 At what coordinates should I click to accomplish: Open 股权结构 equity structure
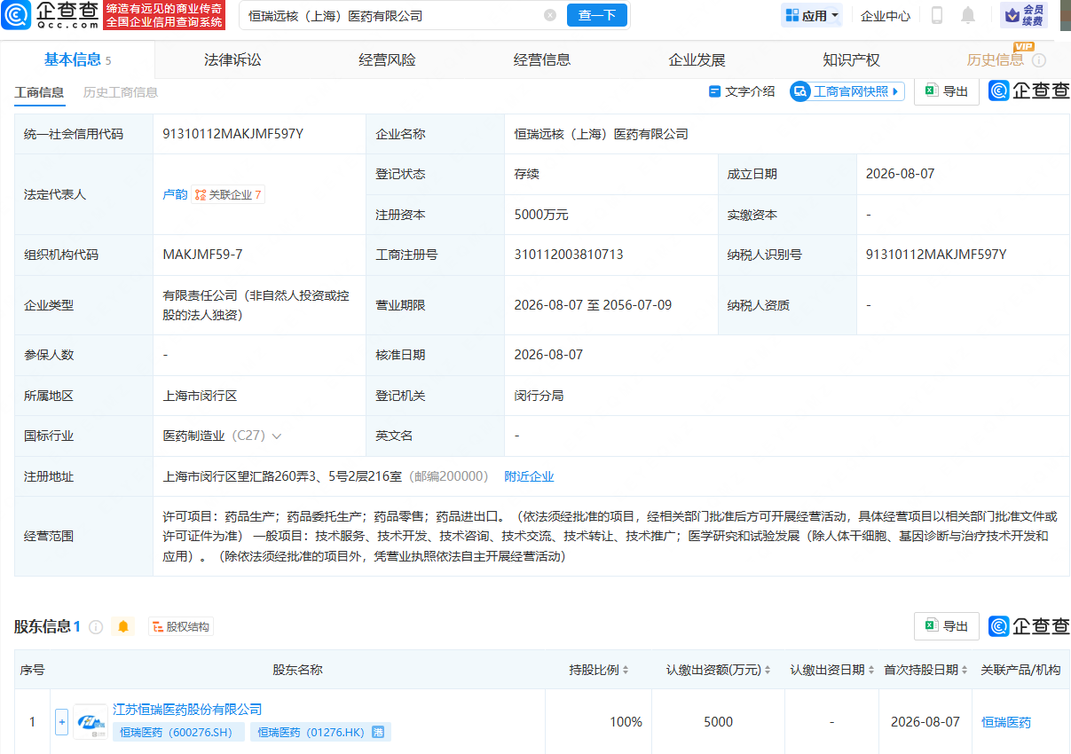click(x=181, y=627)
